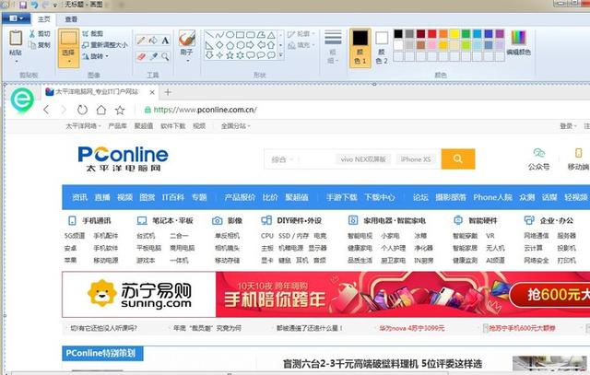
Task: Select the Eraser tool
Action: [140, 55]
